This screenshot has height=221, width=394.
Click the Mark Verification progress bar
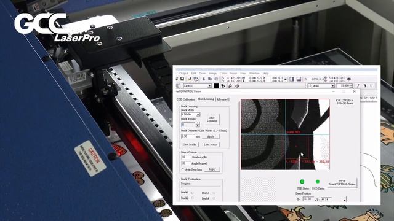pos(201,186)
